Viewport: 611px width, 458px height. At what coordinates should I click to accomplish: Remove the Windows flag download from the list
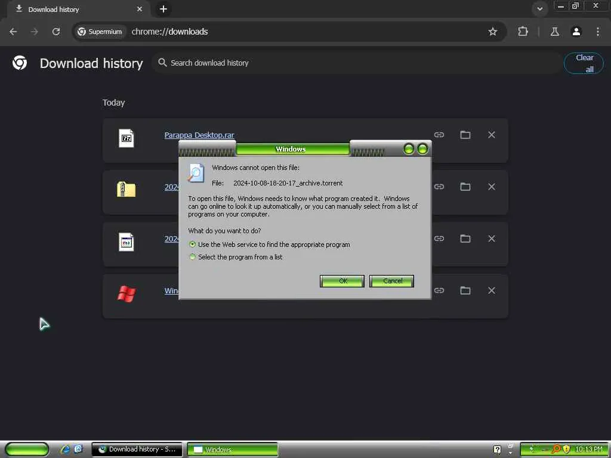click(x=492, y=290)
